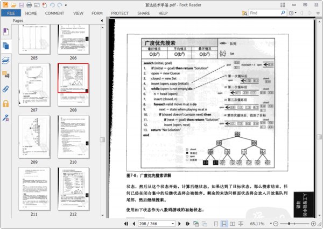Open the COMMENT ribbon tab
The image size is (323, 229).
(x=54, y=13)
